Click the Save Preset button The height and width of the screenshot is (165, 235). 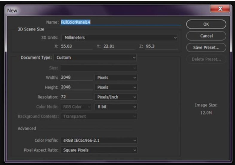[x=206, y=48]
